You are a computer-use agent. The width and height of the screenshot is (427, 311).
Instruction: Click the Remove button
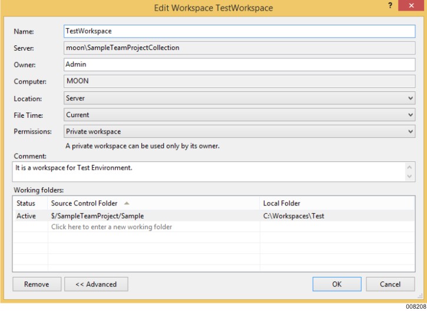pos(37,284)
